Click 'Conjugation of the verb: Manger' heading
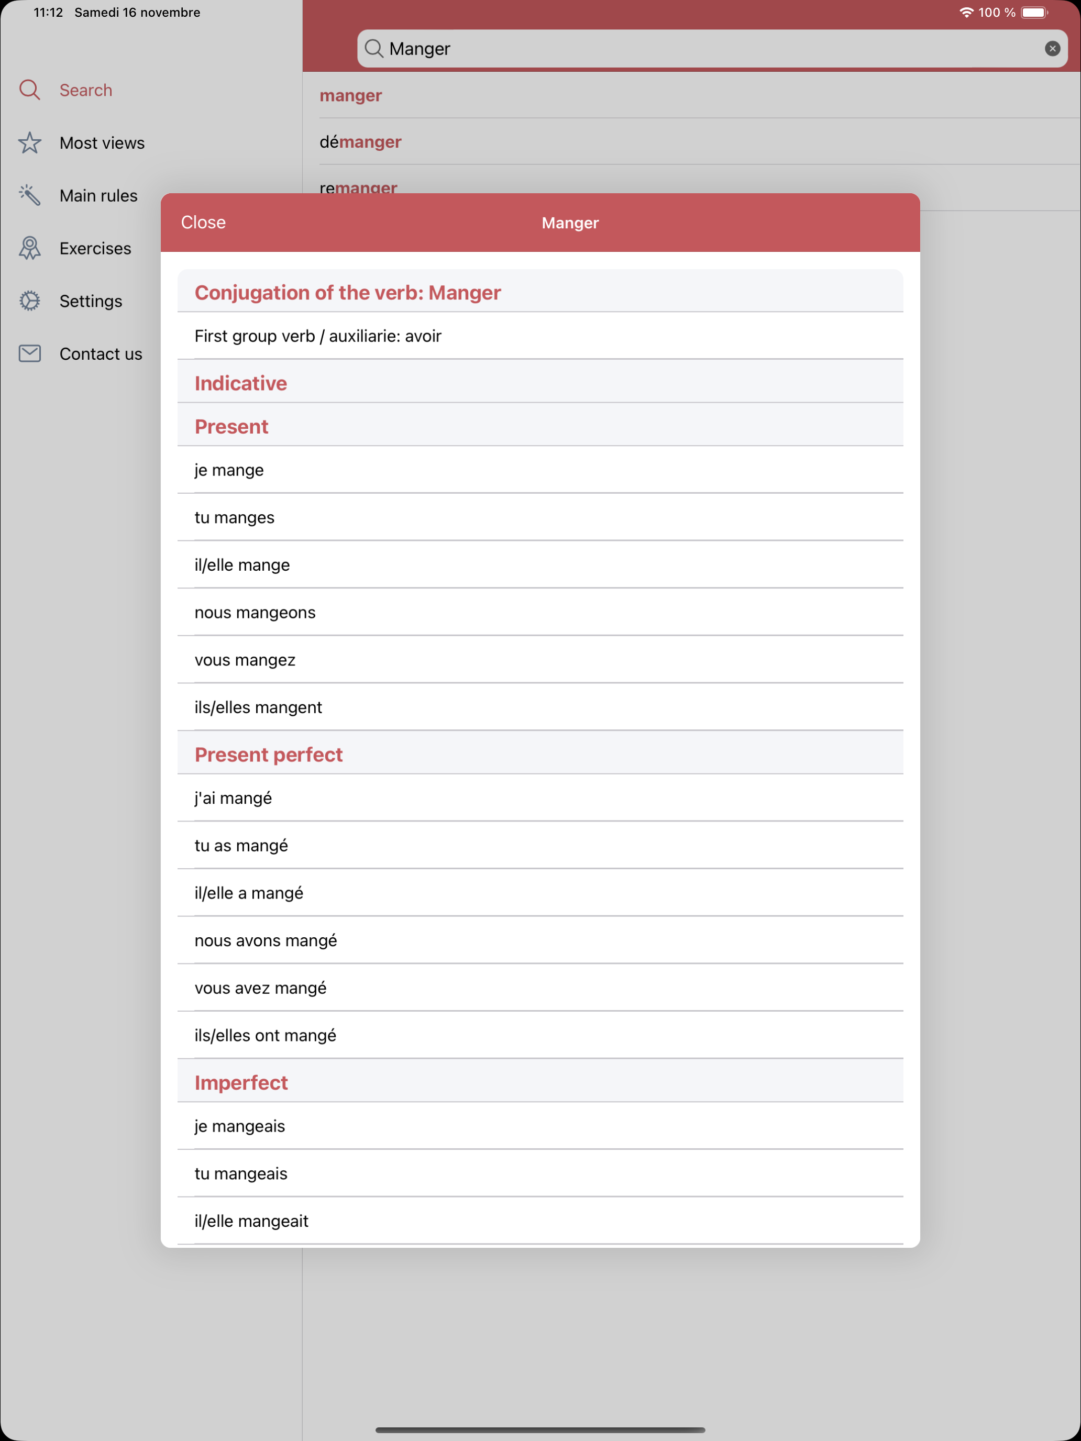The height and width of the screenshot is (1441, 1081). [348, 293]
